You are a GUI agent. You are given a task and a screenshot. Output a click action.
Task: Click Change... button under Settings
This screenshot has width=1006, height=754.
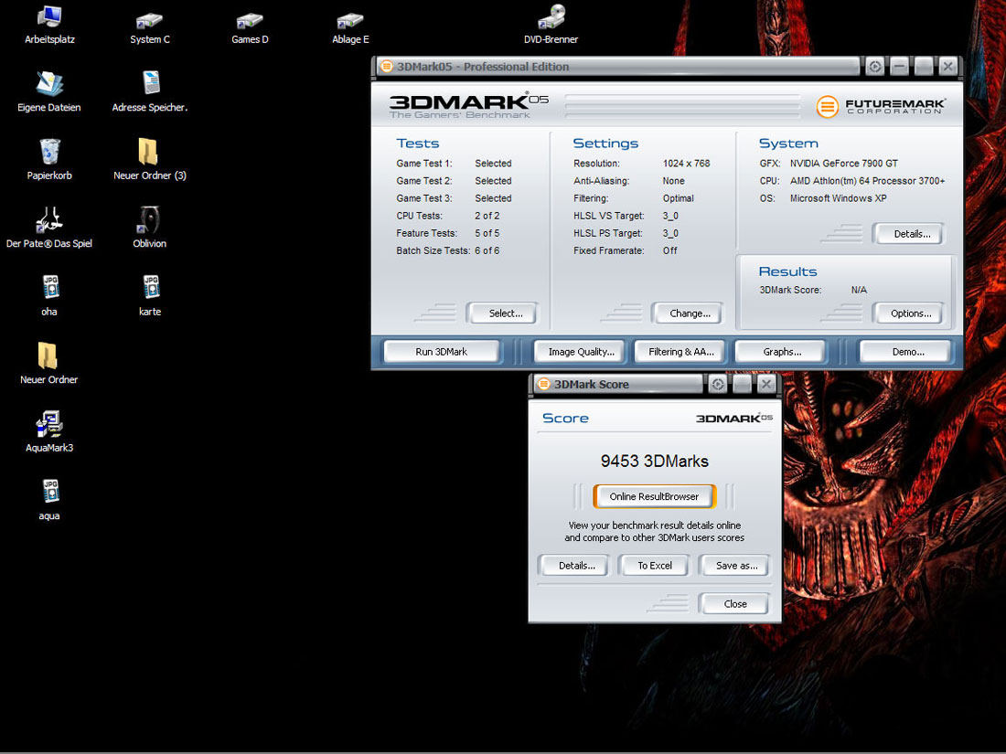tap(690, 313)
